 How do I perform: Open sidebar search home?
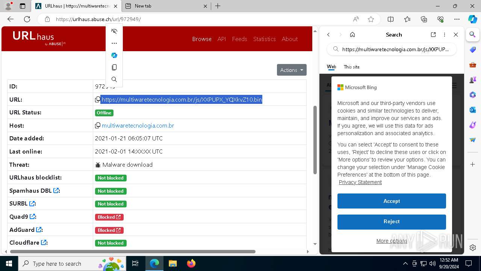[x=352, y=35]
